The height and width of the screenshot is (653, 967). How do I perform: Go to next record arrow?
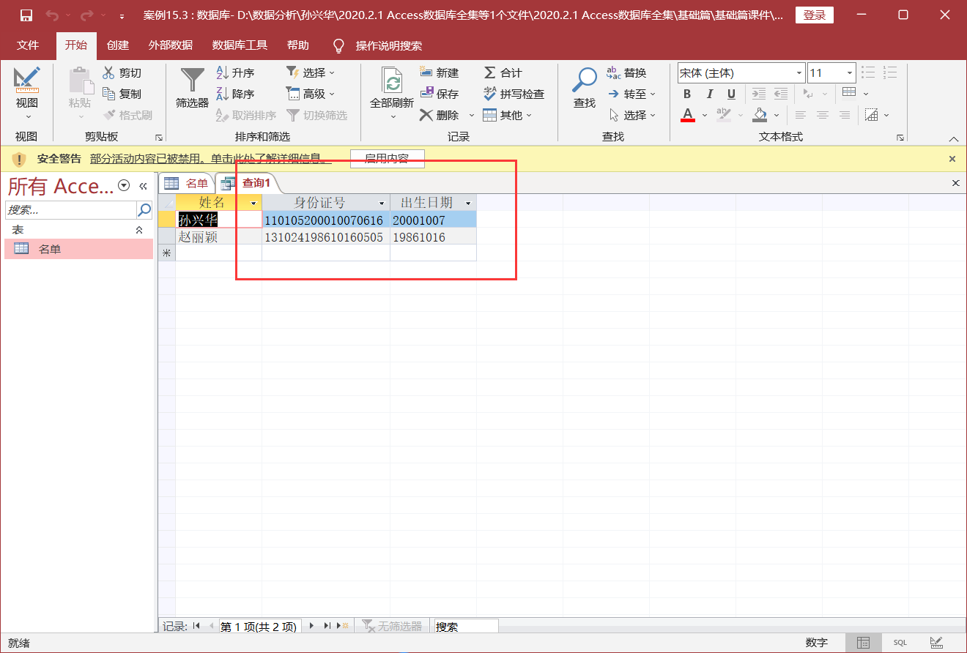tap(311, 626)
